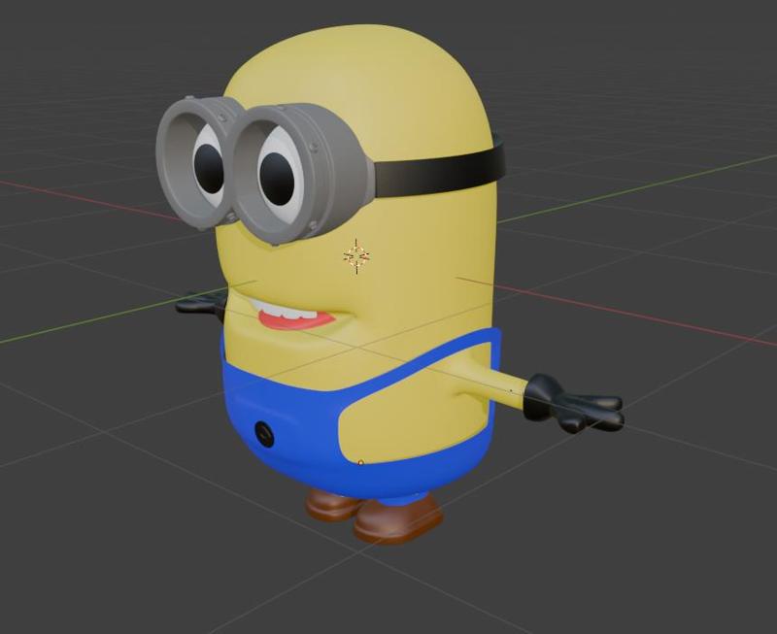Select the black pupil of the left eye

209,168
